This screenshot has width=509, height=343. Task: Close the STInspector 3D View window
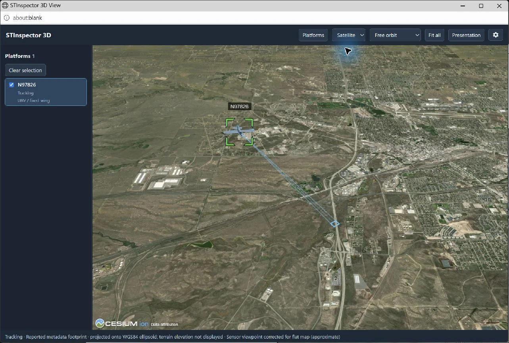pyautogui.click(x=499, y=6)
